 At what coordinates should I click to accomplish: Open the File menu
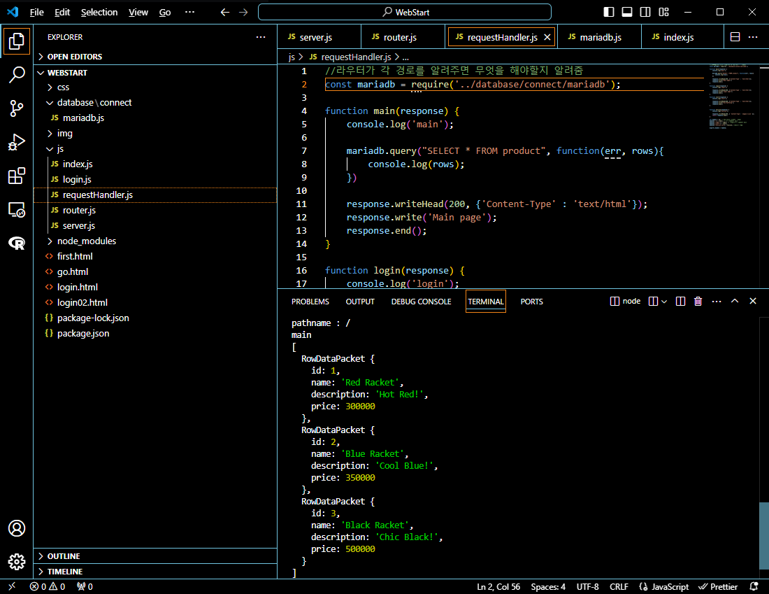[x=37, y=13]
